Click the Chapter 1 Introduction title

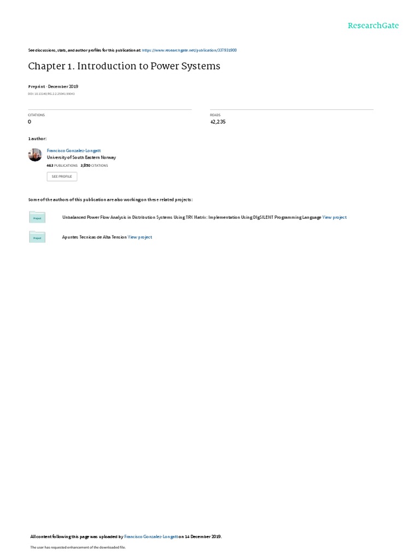click(x=124, y=66)
